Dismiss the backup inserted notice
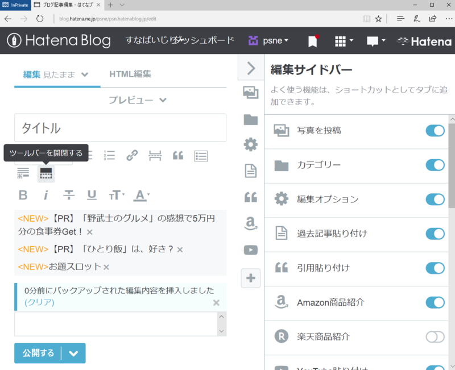Screen dimensions: 455x370 [216, 303]
